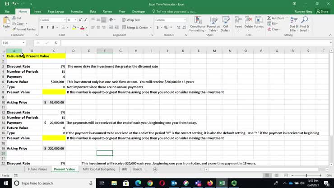The width and height of the screenshot is (334, 188).
Task: Toggle Underline formatting
Action: [x=53, y=28]
